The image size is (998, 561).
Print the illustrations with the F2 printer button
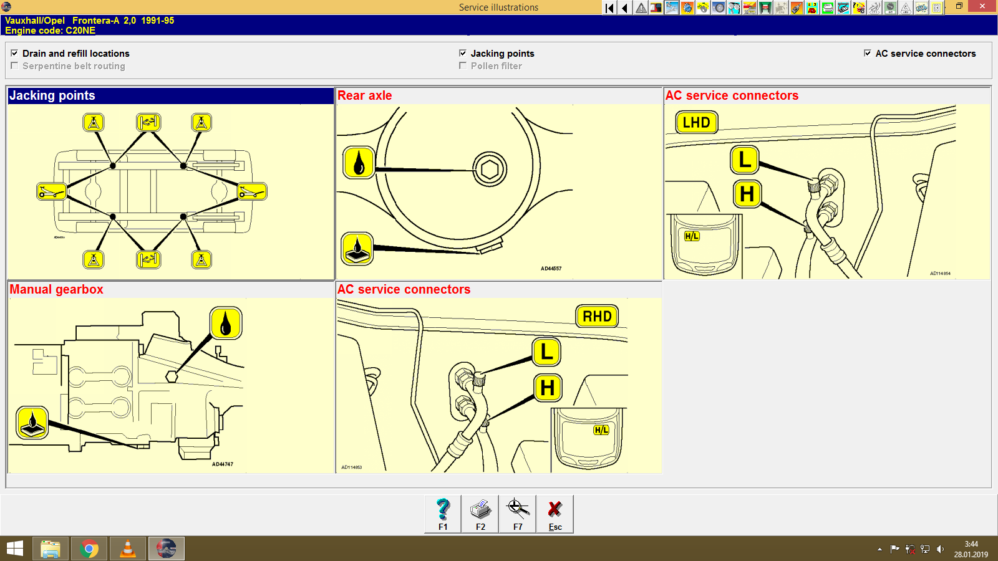pos(480,512)
